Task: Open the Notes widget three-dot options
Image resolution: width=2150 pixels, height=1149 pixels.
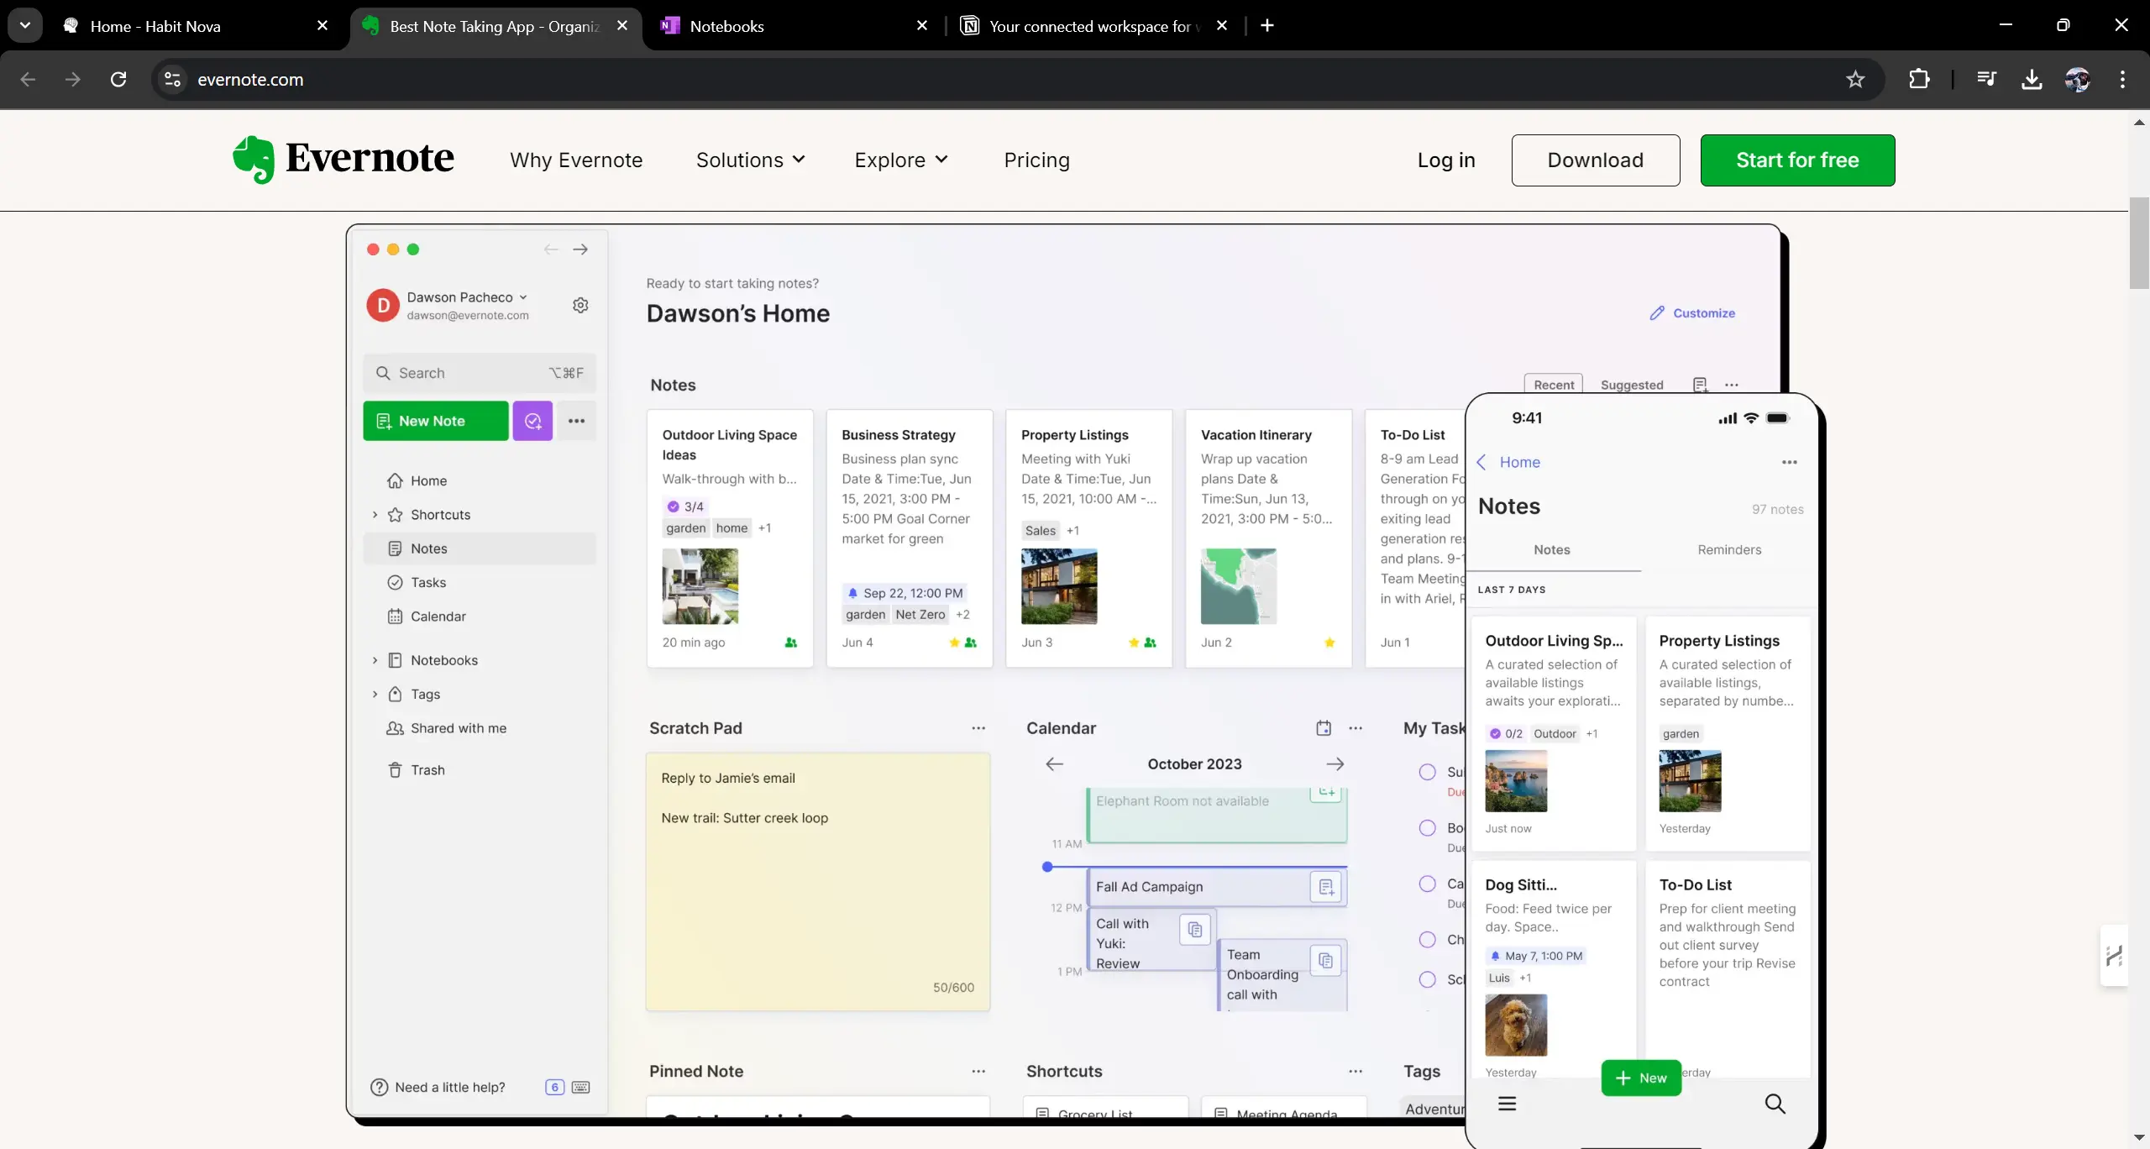Action: (1732, 385)
